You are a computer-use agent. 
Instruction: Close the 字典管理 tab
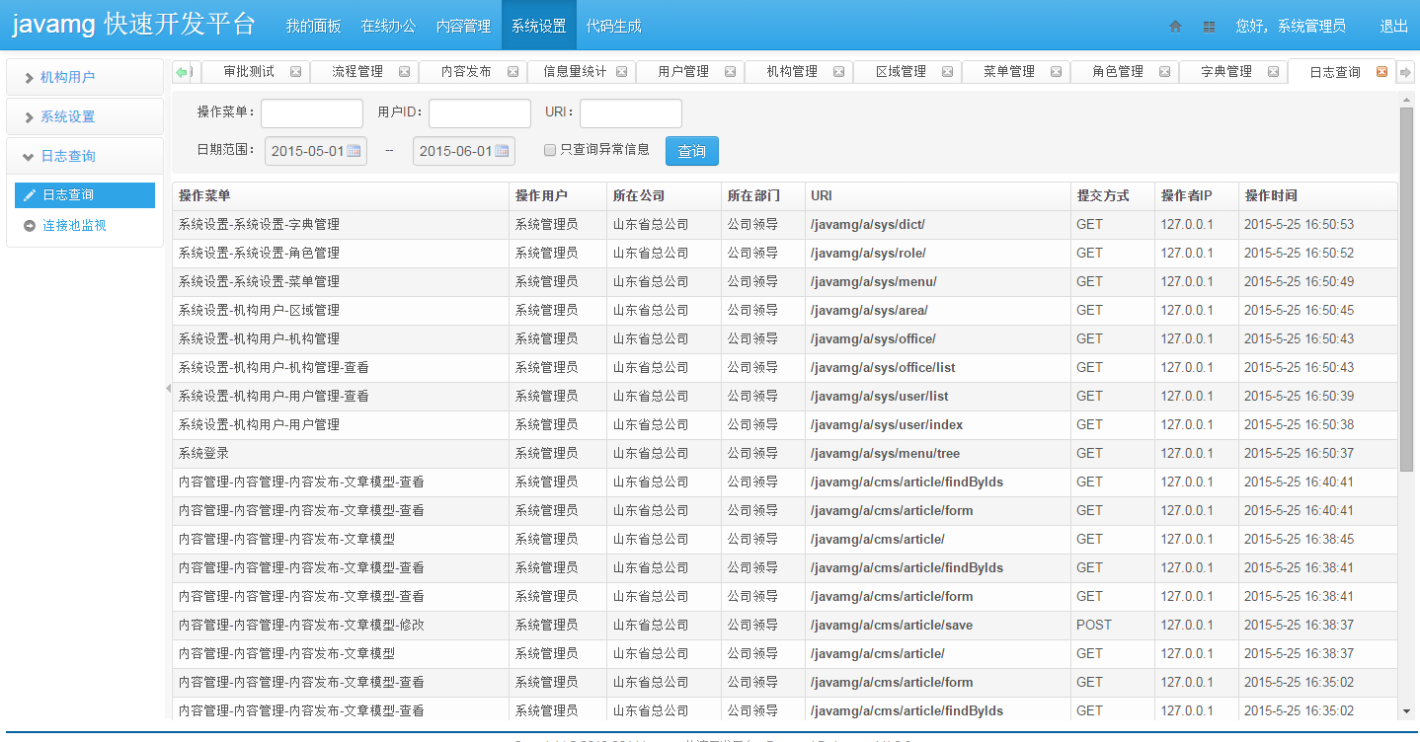1273,71
